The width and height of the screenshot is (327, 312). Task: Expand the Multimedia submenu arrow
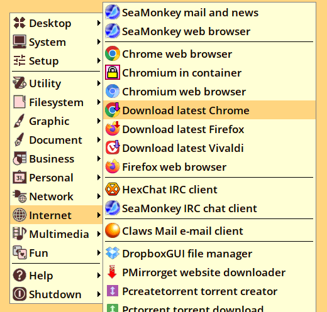click(x=99, y=234)
